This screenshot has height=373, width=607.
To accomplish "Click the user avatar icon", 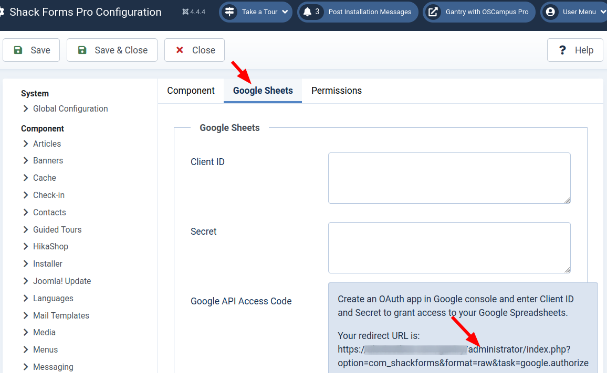I will (550, 12).
